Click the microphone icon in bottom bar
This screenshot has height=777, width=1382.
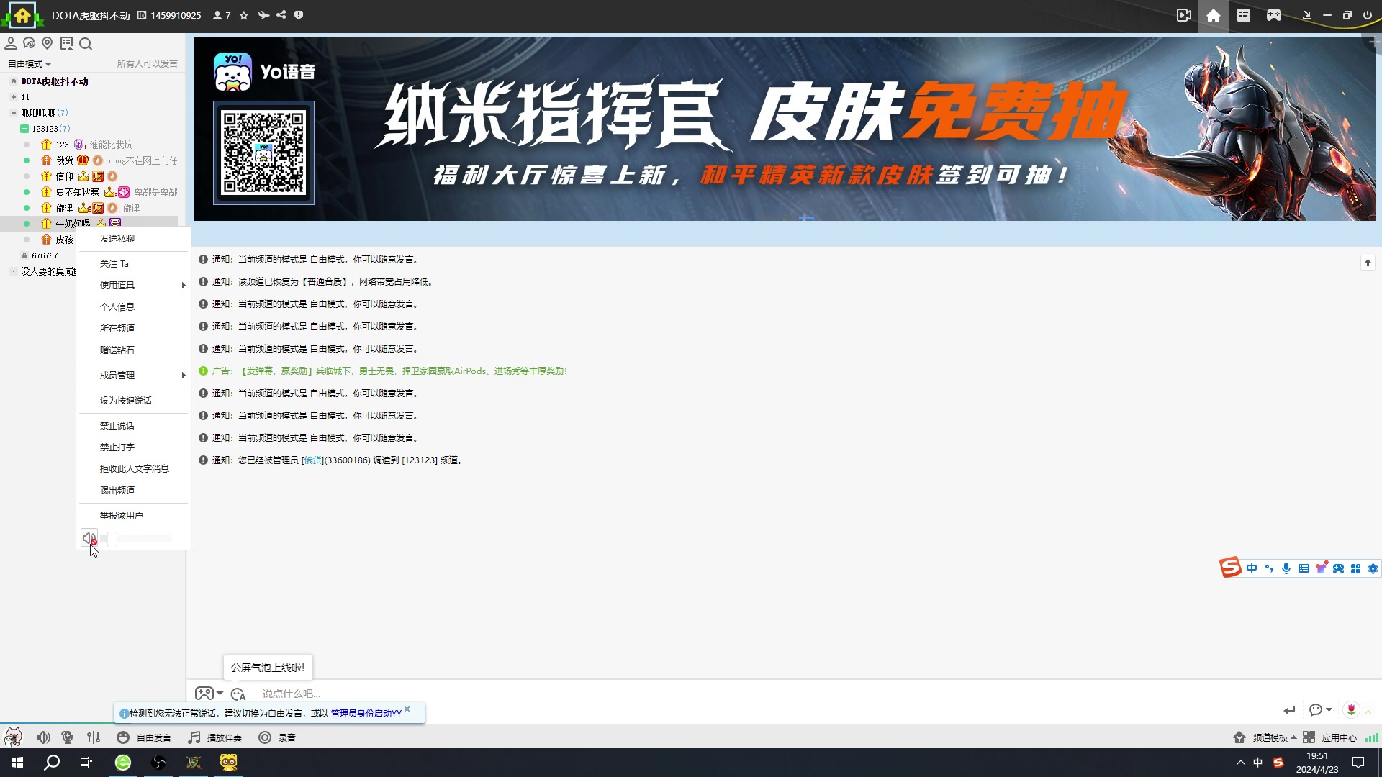point(68,737)
